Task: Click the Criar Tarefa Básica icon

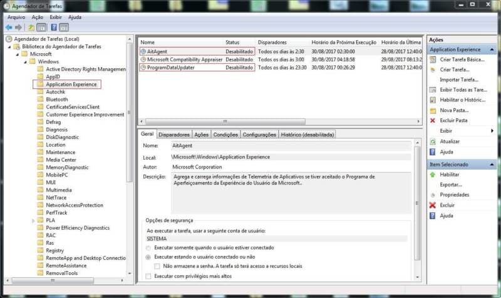Action: point(433,59)
